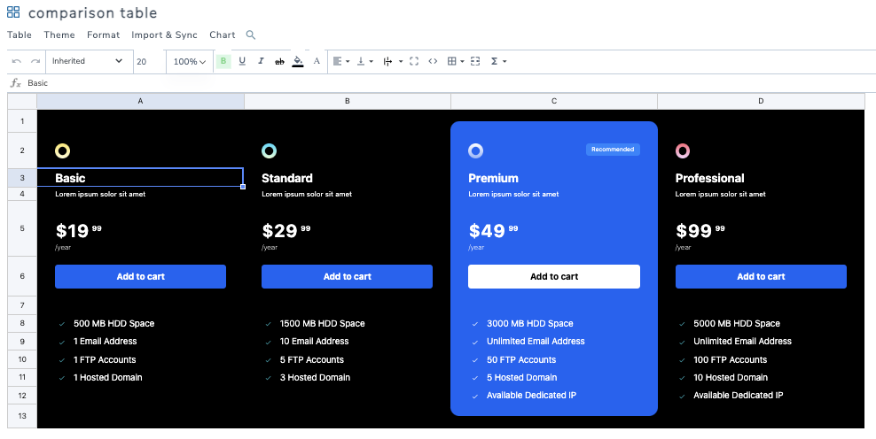Apply underline formatting
876x439 pixels.
pos(242,61)
